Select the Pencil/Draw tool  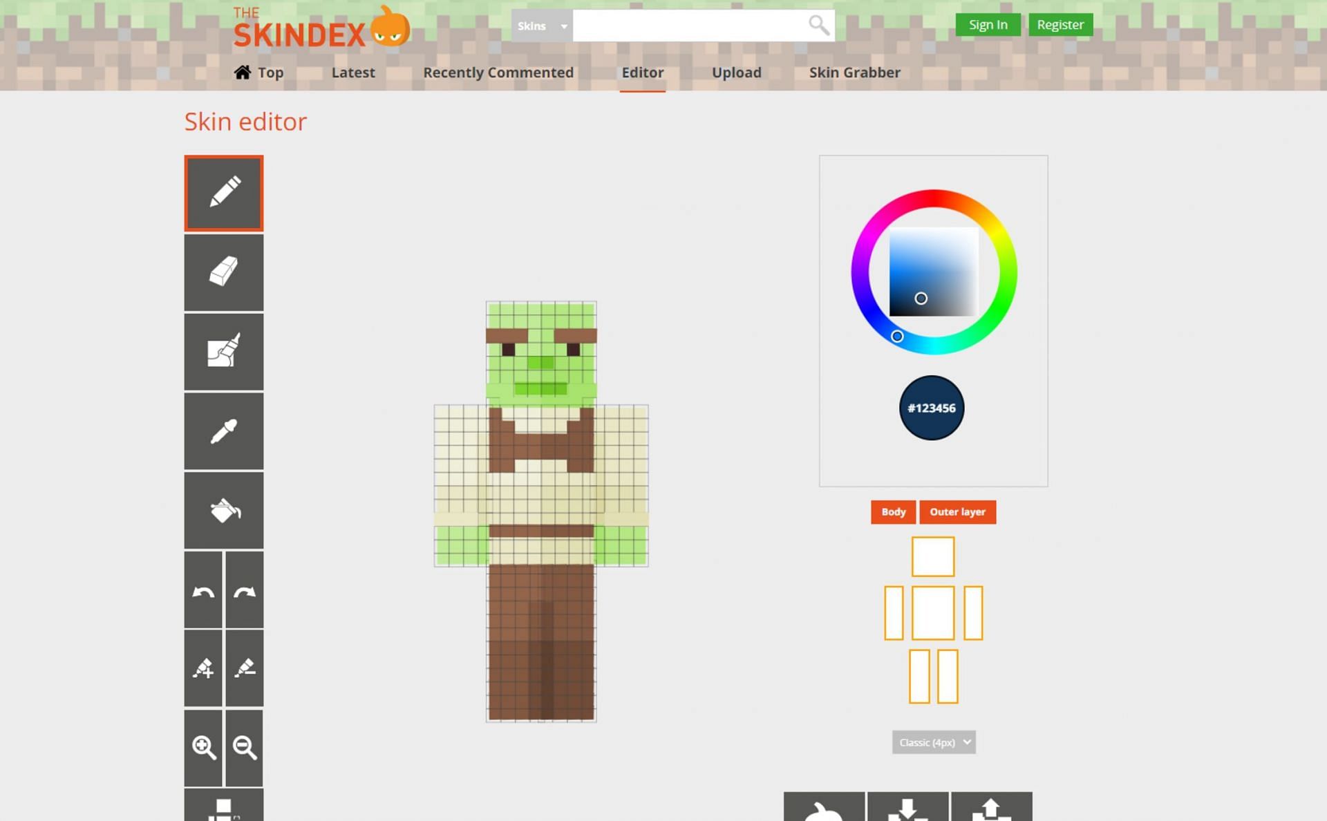tap(224, 192)
